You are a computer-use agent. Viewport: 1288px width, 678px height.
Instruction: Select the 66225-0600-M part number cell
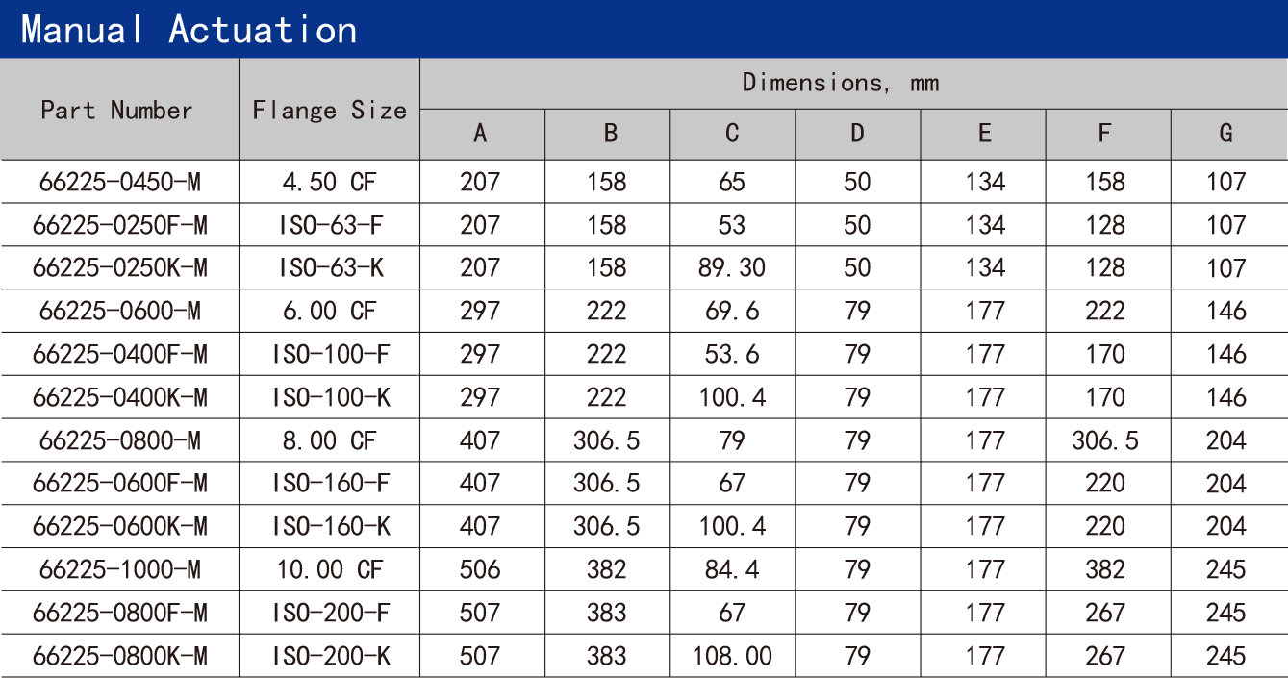coord(119,311)
